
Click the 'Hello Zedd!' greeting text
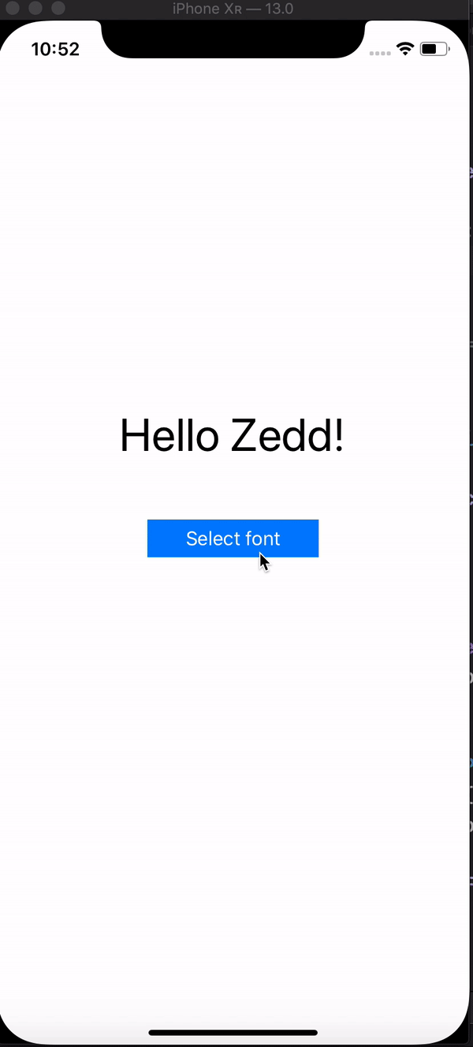231,435
